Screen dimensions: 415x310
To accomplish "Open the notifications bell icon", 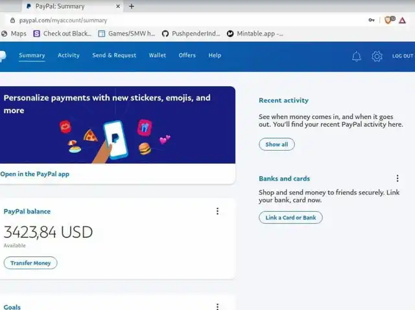I will [x=357, y=56].
